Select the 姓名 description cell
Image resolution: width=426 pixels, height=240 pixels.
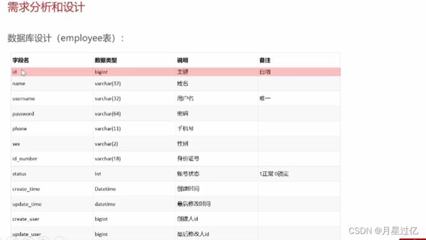(182, 84)
